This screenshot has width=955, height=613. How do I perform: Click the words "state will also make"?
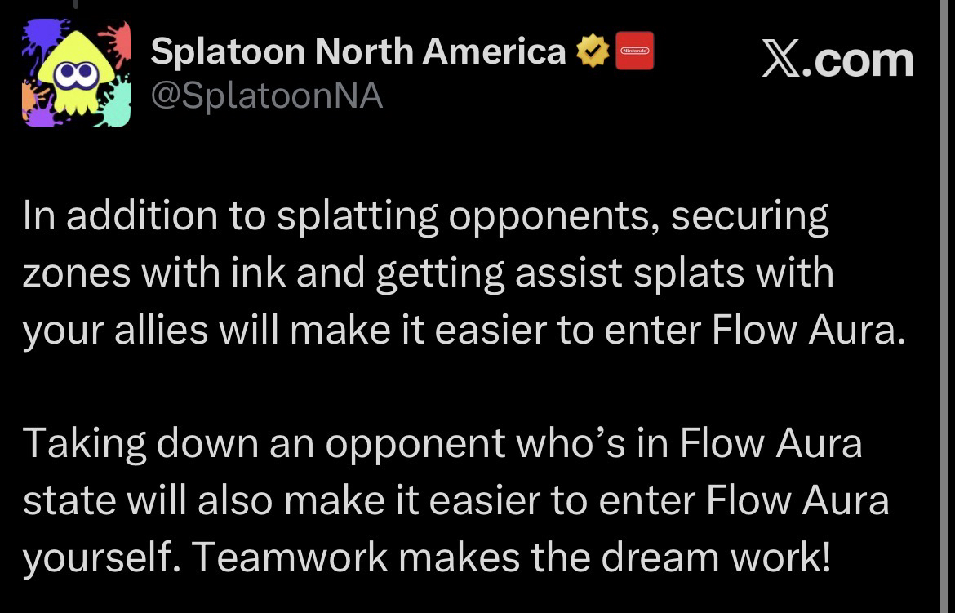click(193, 500)
